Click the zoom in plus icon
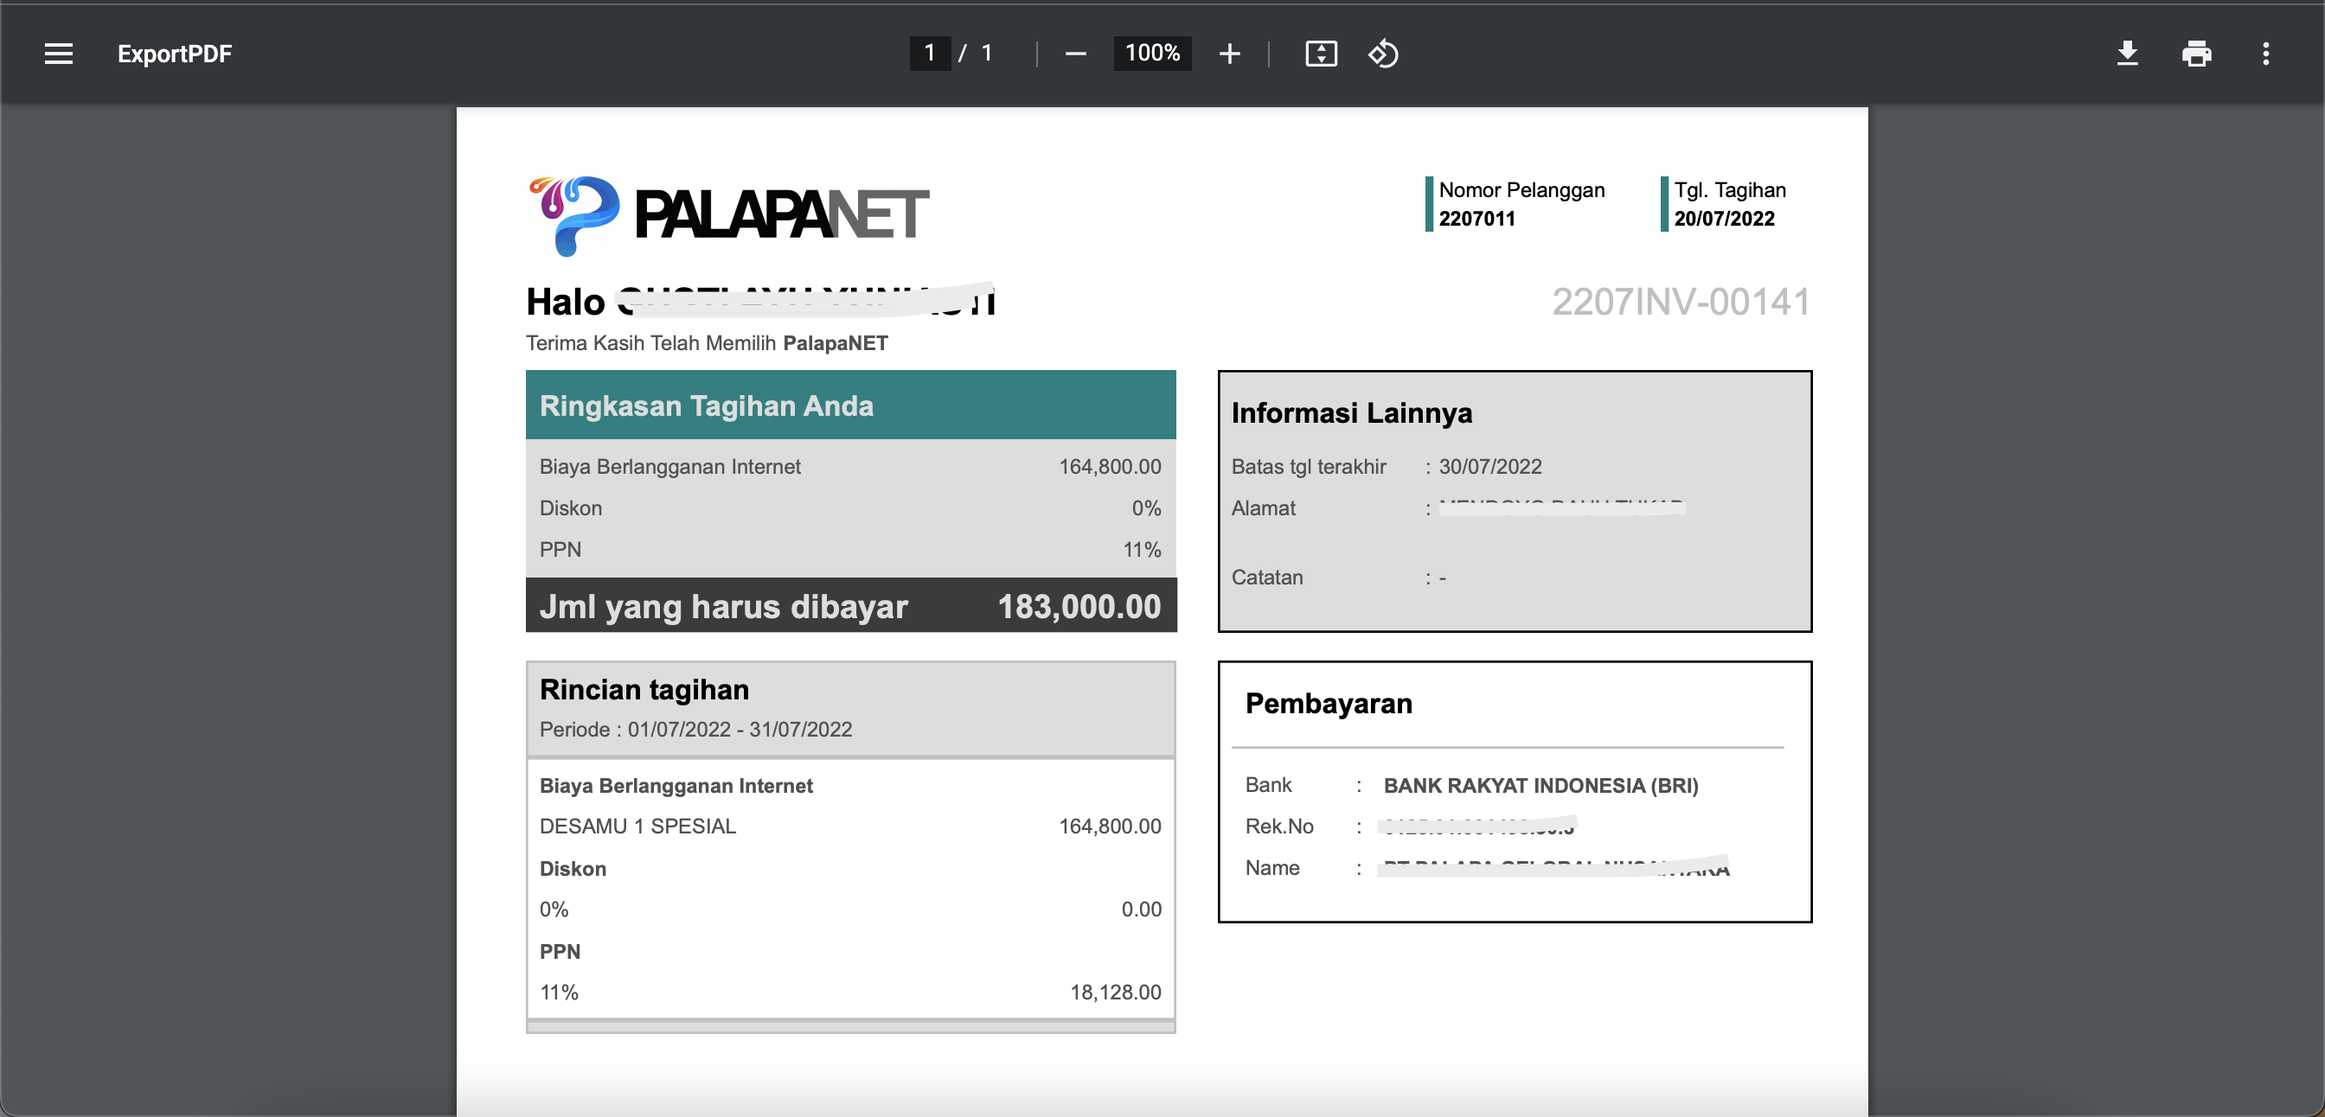Viewport: 2325px width, 1117px height. [1229, 54]
